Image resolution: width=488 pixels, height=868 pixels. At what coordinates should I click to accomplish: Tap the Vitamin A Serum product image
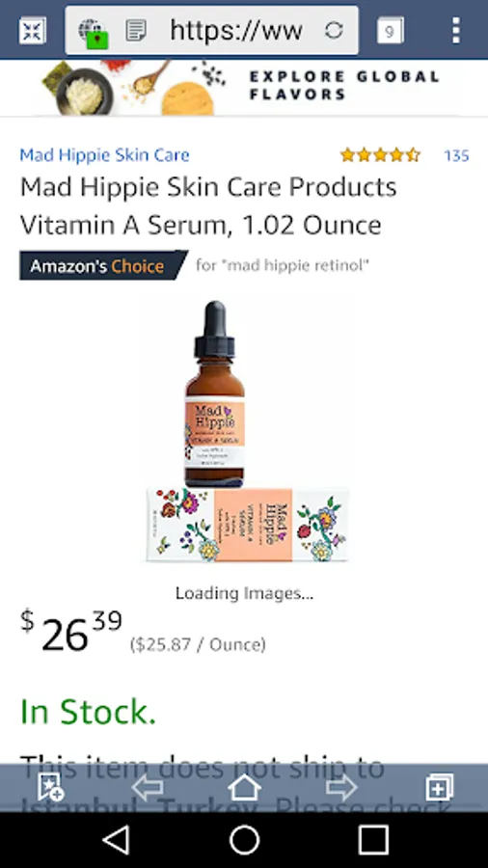click(x=247, y=432)
